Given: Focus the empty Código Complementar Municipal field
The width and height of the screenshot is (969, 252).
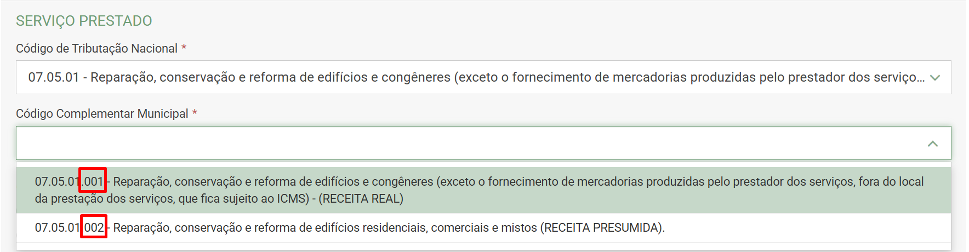Looking at the screenshot, I should [466, 144].
